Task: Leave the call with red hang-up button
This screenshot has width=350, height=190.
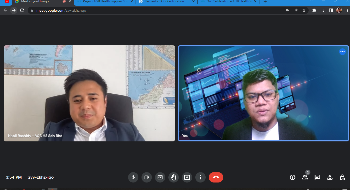Action: click(216, 177)
